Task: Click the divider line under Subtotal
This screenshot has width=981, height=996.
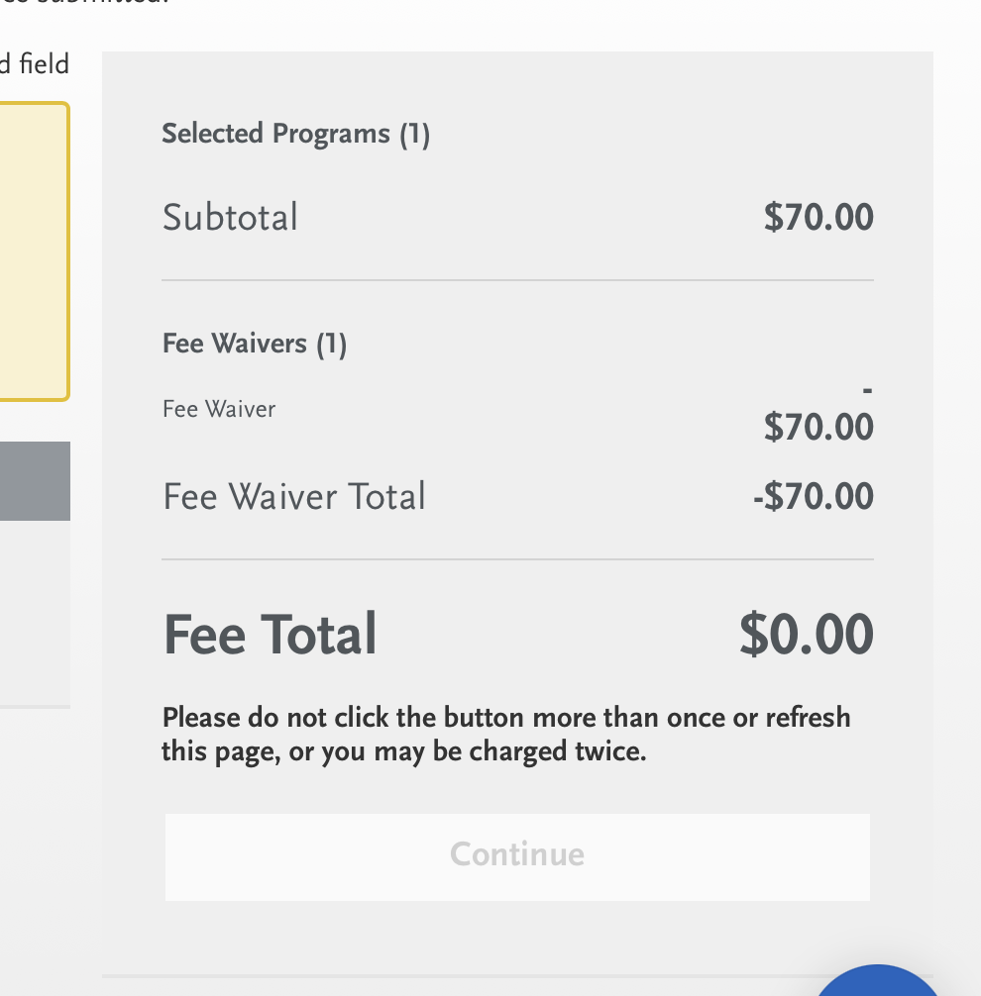Action: pos(517,280)
